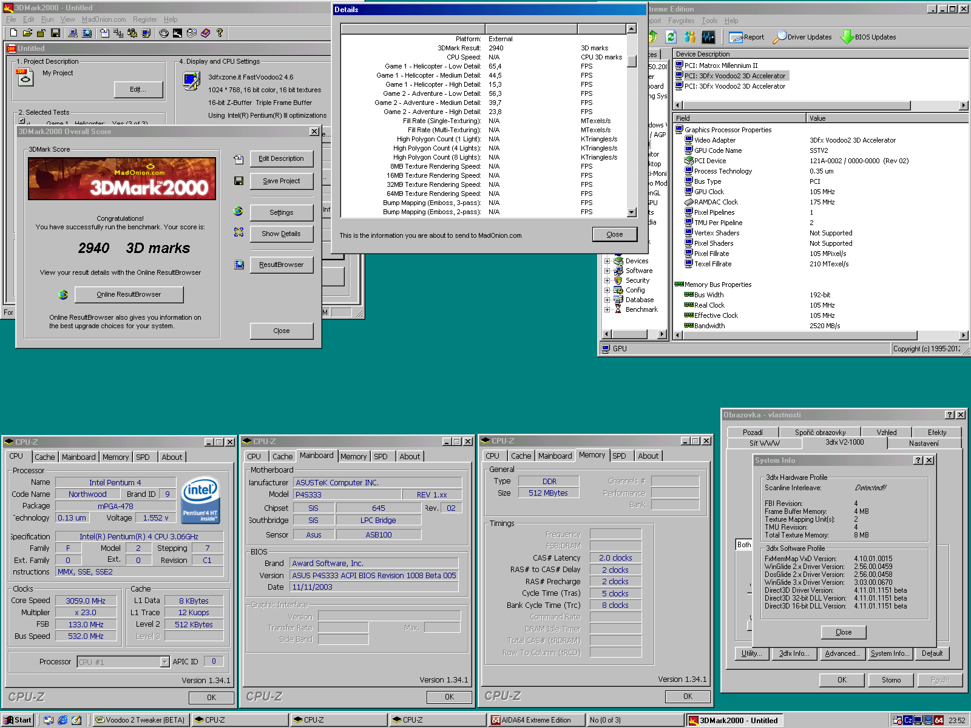Select the GPU Clock row in AIDA64
The image size is (971, 728).
(819, 192)
